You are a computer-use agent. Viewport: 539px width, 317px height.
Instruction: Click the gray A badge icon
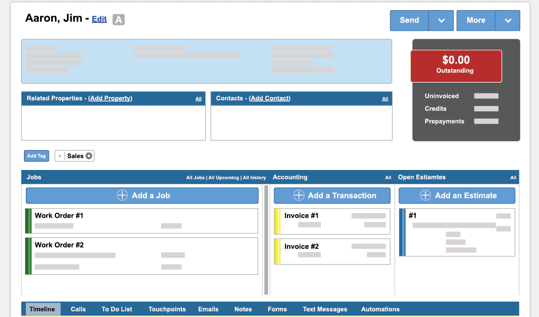(x=119, y=20)
